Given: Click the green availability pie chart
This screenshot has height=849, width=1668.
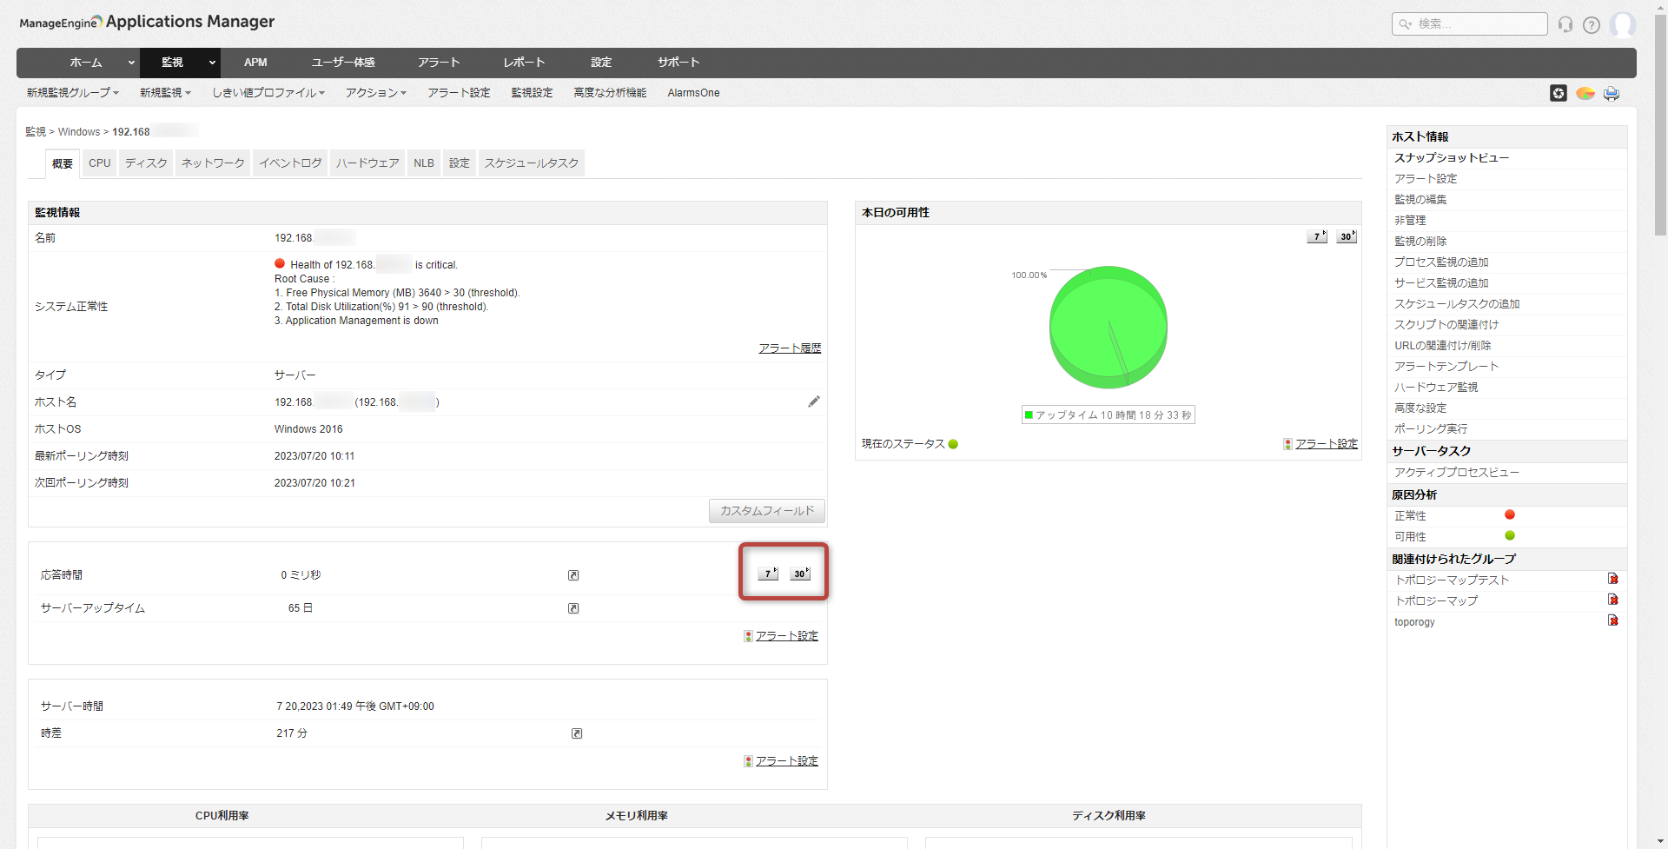Looking at the screenshot, I should pyautogui.click(x=1108, y=327).
